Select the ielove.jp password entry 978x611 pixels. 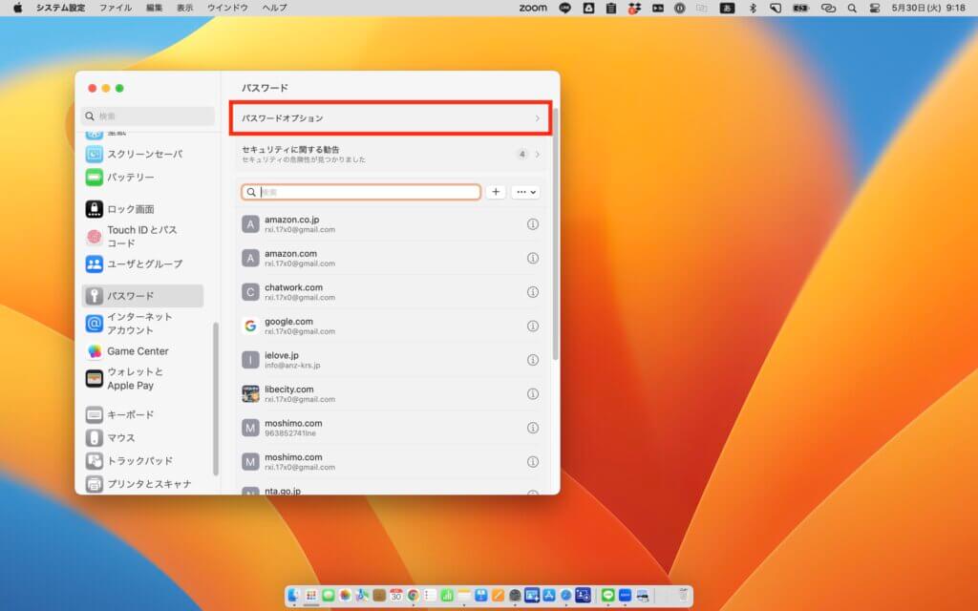(391, 360)
